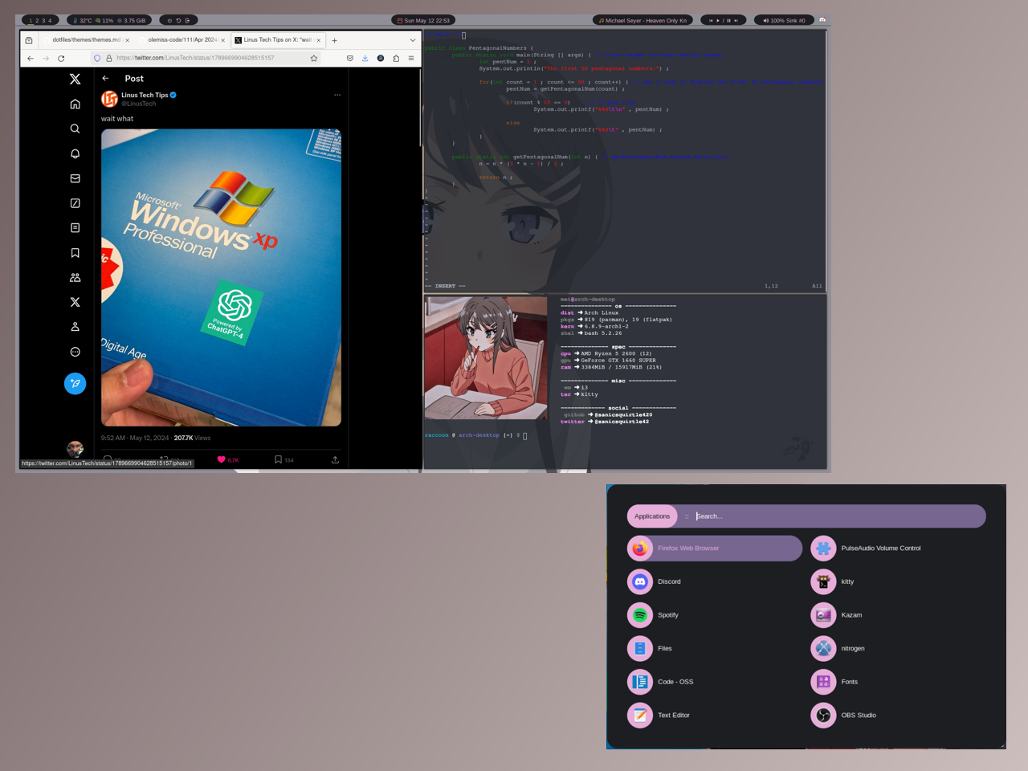Reload the current Firefox page

61,58
